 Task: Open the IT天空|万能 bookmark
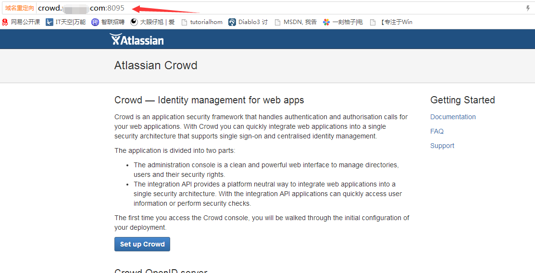pos(66,22)
